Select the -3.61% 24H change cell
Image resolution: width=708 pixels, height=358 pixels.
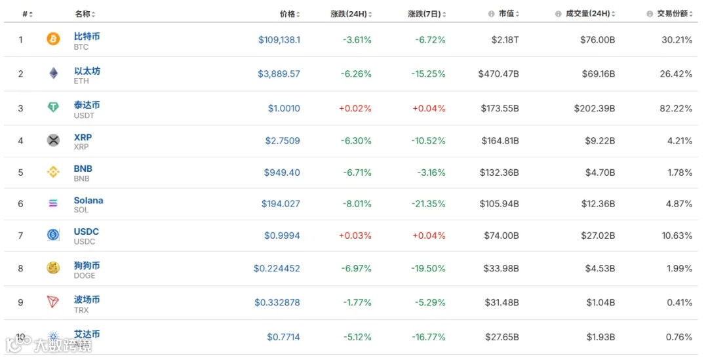[x=357, y=40]
